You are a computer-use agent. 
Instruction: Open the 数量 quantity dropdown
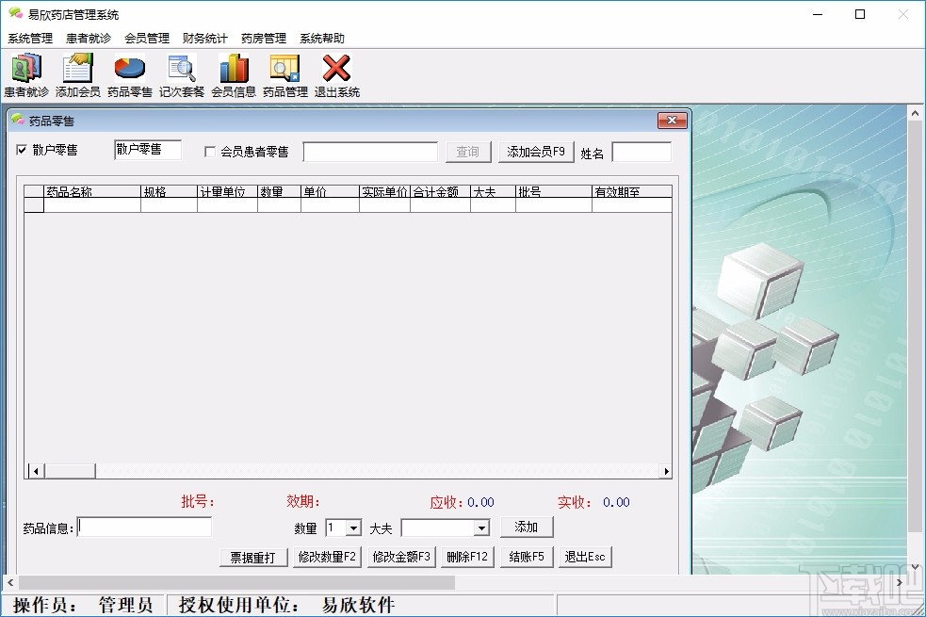tap(356, 528)
